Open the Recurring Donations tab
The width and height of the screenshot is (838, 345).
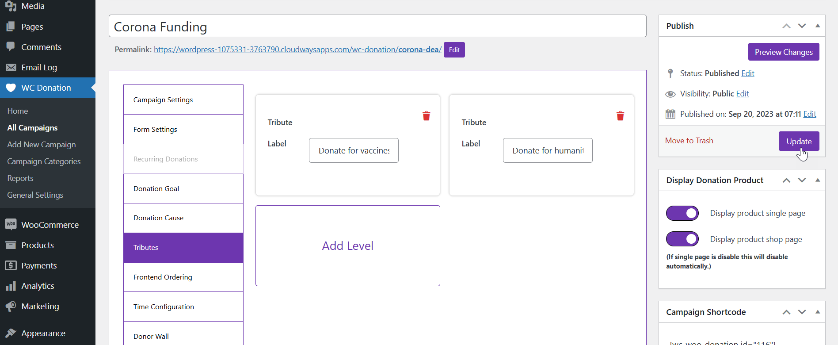pos(183,159)
